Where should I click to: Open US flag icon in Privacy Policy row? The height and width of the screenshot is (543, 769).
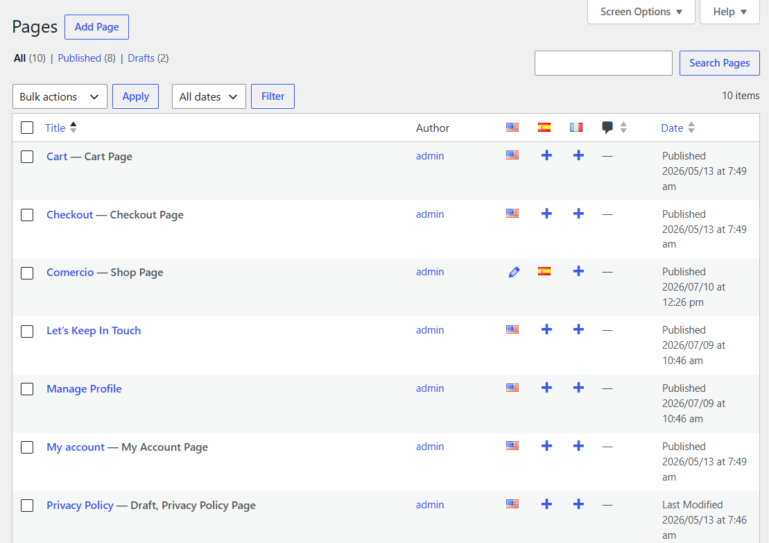512,503
